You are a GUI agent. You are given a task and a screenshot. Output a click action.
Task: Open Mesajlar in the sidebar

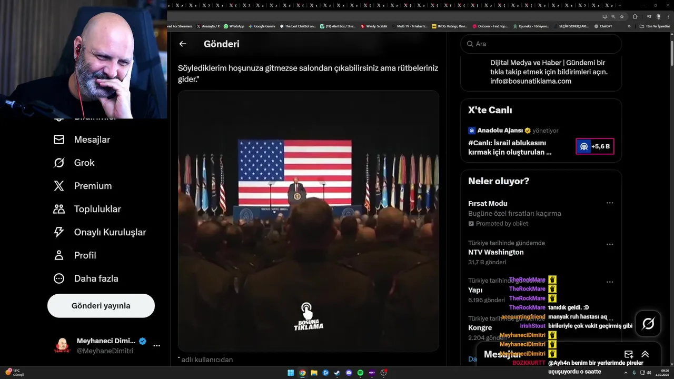pyautogui.click(x=82, y=139)
